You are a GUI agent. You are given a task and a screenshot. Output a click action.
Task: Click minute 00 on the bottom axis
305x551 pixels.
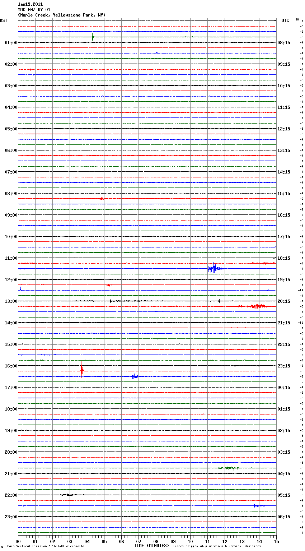18,541
